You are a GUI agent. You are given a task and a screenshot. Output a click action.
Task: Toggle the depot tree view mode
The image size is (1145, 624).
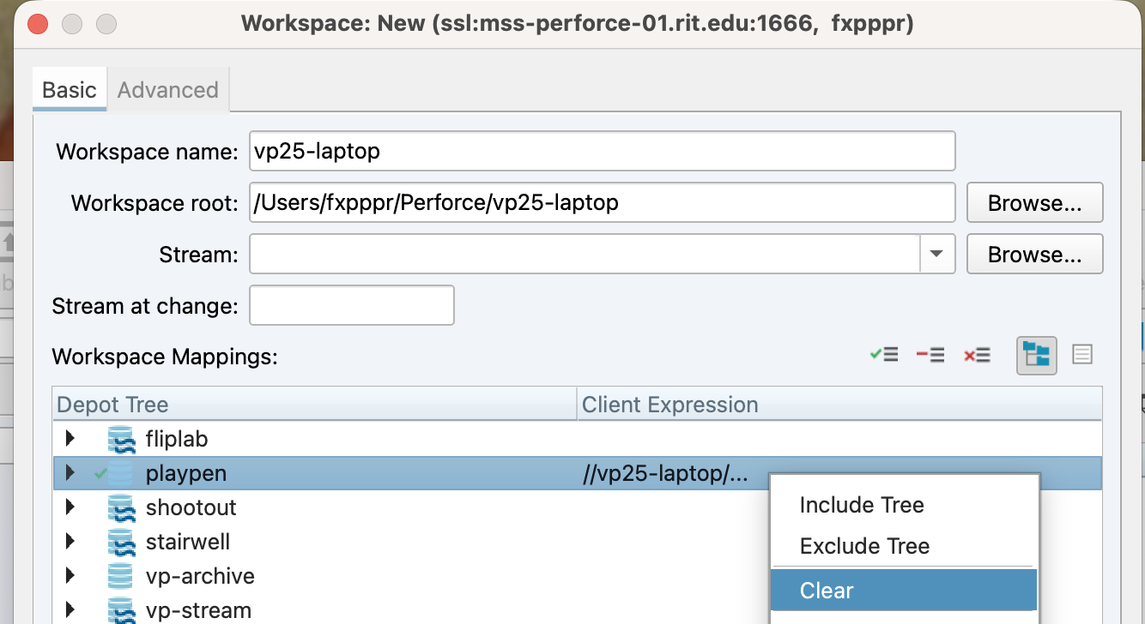(x=1037, y=355)
